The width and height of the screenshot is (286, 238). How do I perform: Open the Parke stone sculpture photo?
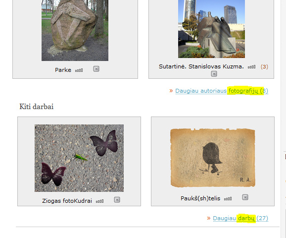75,30
